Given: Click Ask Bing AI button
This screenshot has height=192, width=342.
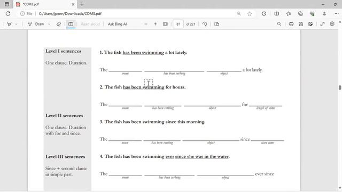Looking at the screenshot, I should tap(117, 24).
